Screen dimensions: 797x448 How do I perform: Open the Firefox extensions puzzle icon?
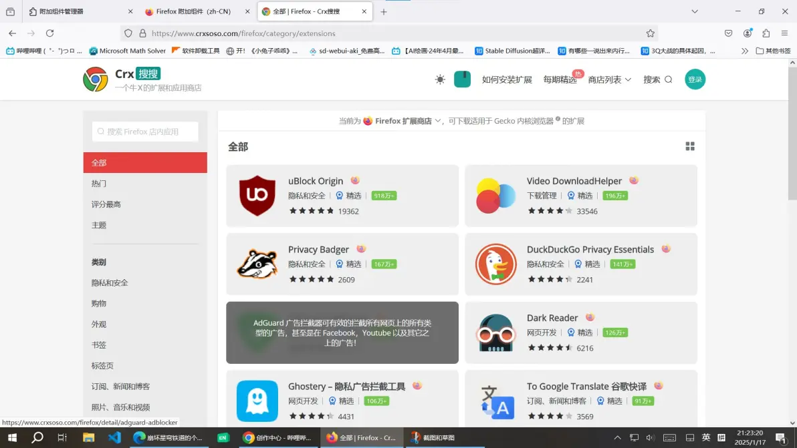(x=766, y=33)
